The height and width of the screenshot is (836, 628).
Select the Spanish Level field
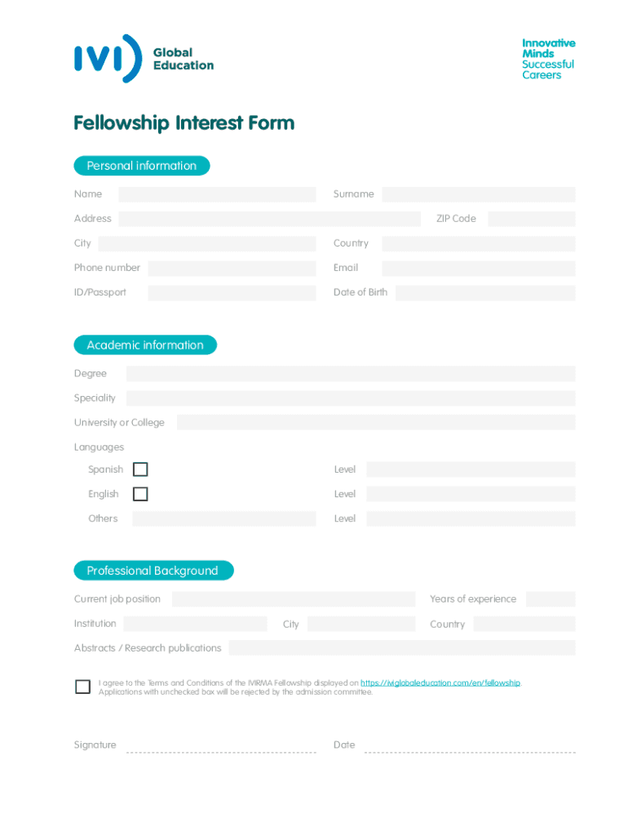click(x=470, y=469)
